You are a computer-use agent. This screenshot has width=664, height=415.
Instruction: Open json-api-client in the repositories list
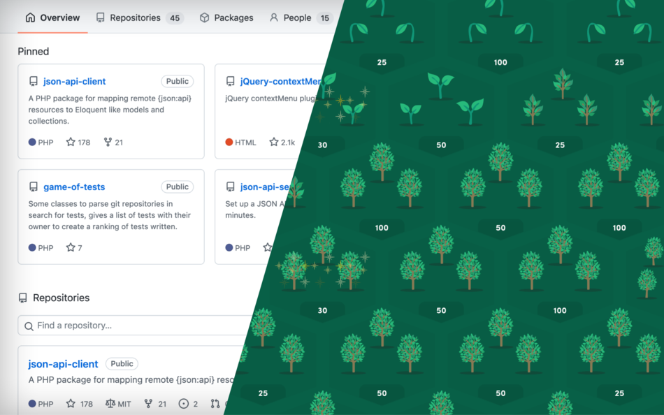63,364
